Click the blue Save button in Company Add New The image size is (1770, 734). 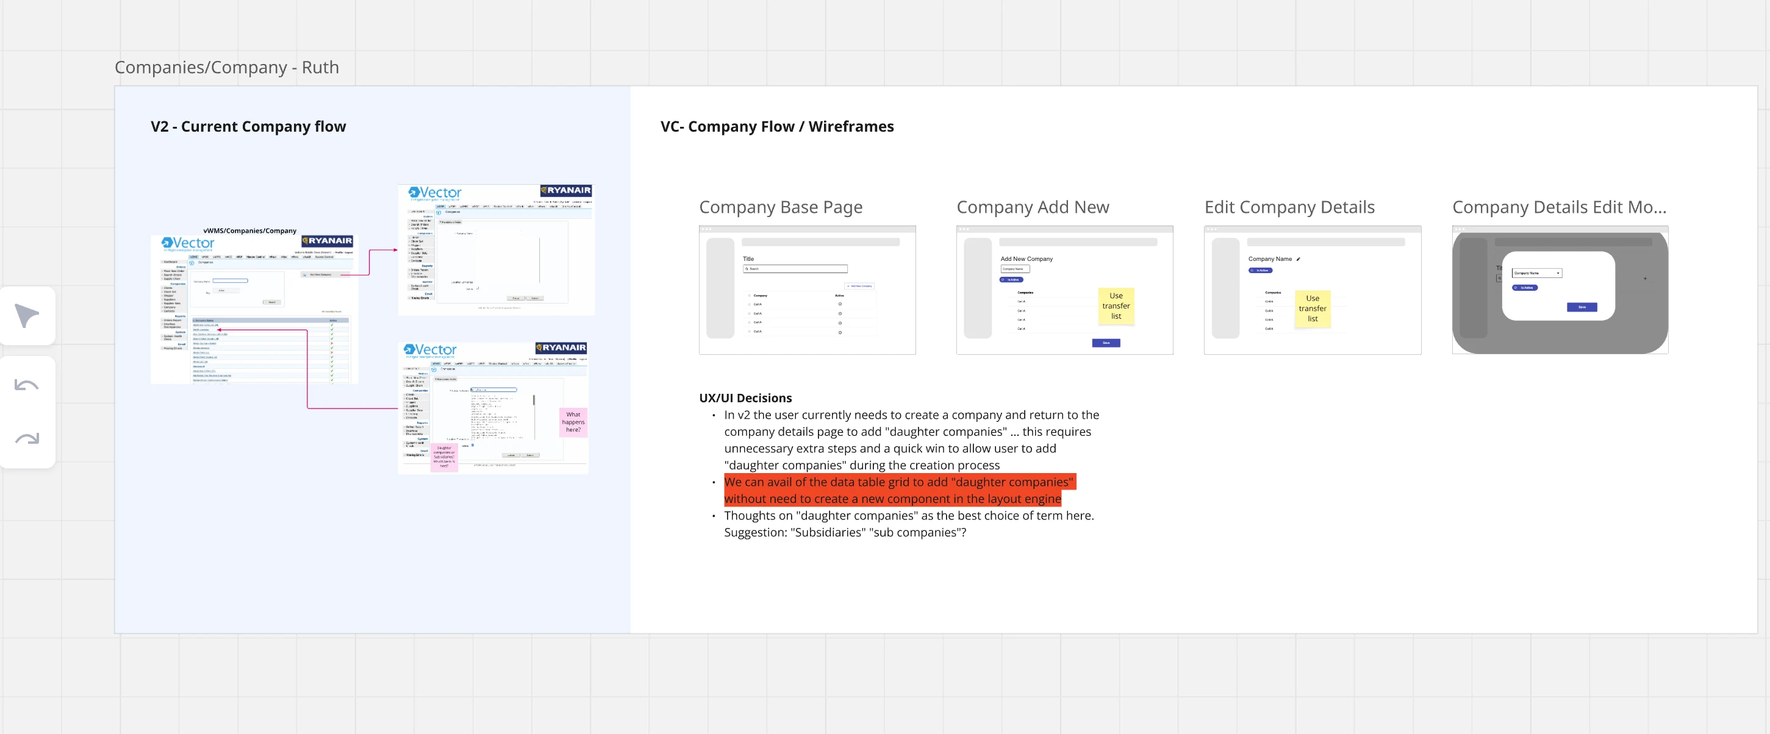click(1106, 343)
